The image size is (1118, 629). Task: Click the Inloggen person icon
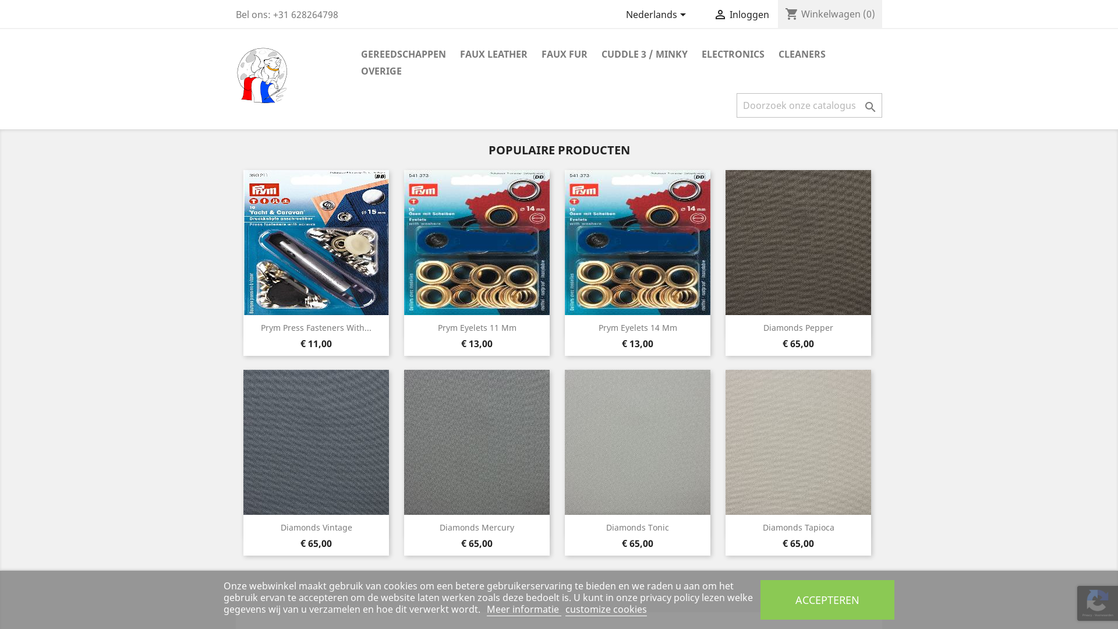(x=720, y=15)
